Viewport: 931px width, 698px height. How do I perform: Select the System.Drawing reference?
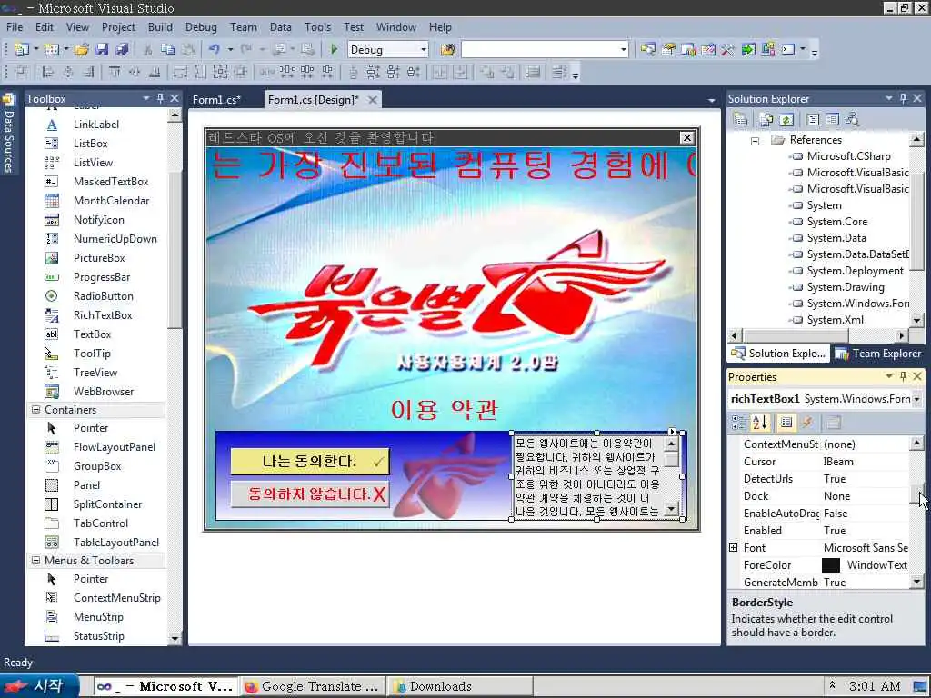click(846, 287)
